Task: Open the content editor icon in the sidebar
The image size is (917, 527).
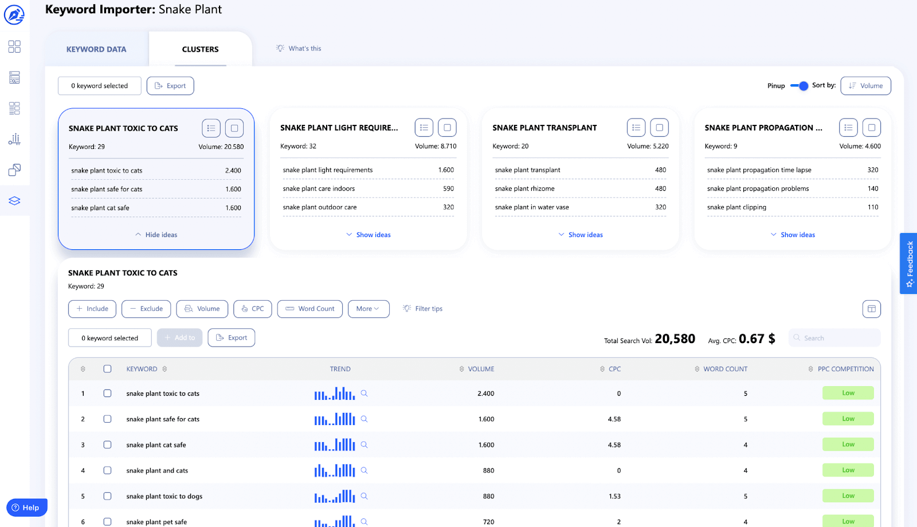Action: [x=14, y=108]
